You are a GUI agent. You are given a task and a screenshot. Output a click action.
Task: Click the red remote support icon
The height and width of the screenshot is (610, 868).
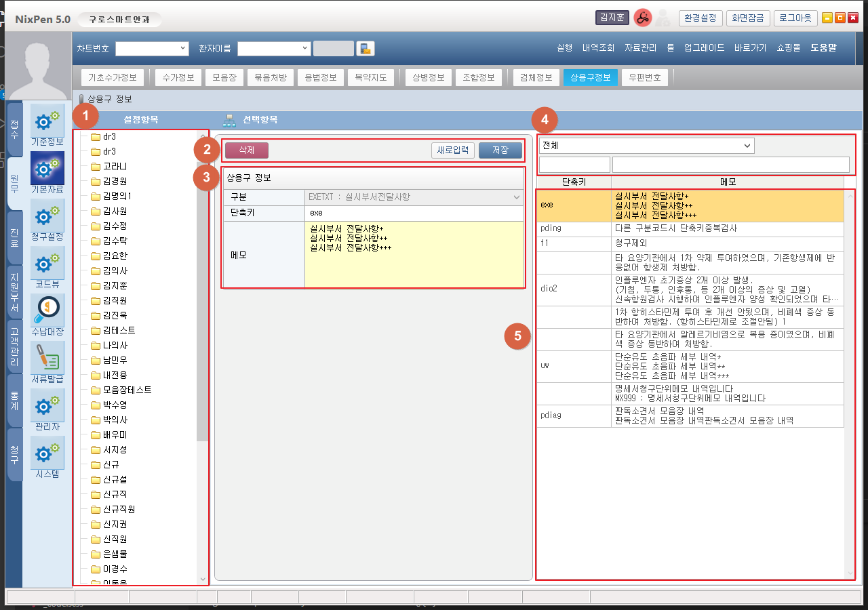(642, 18)
